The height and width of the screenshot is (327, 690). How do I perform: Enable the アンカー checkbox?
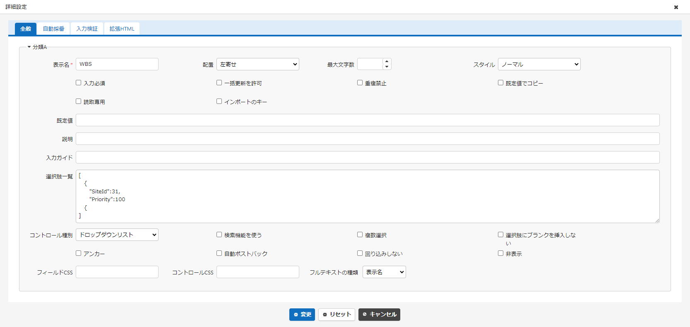pyautogui.click(x=78, y=253)
